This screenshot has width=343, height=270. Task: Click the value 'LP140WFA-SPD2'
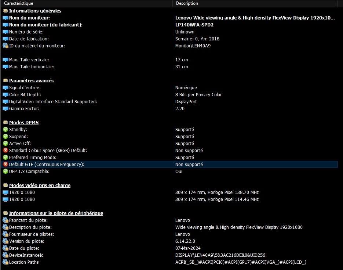coord(194,25)
